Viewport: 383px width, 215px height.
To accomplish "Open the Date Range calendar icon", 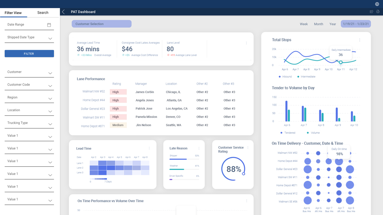I will 49,25.
